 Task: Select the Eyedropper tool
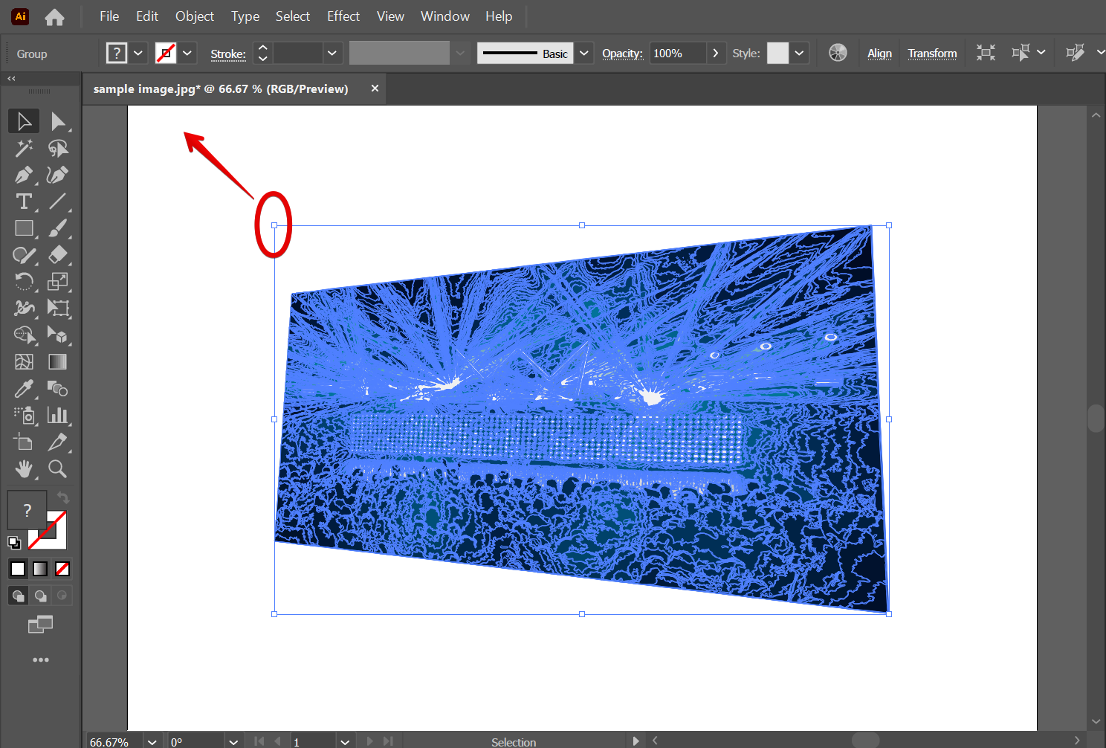(x=24, y=389)
